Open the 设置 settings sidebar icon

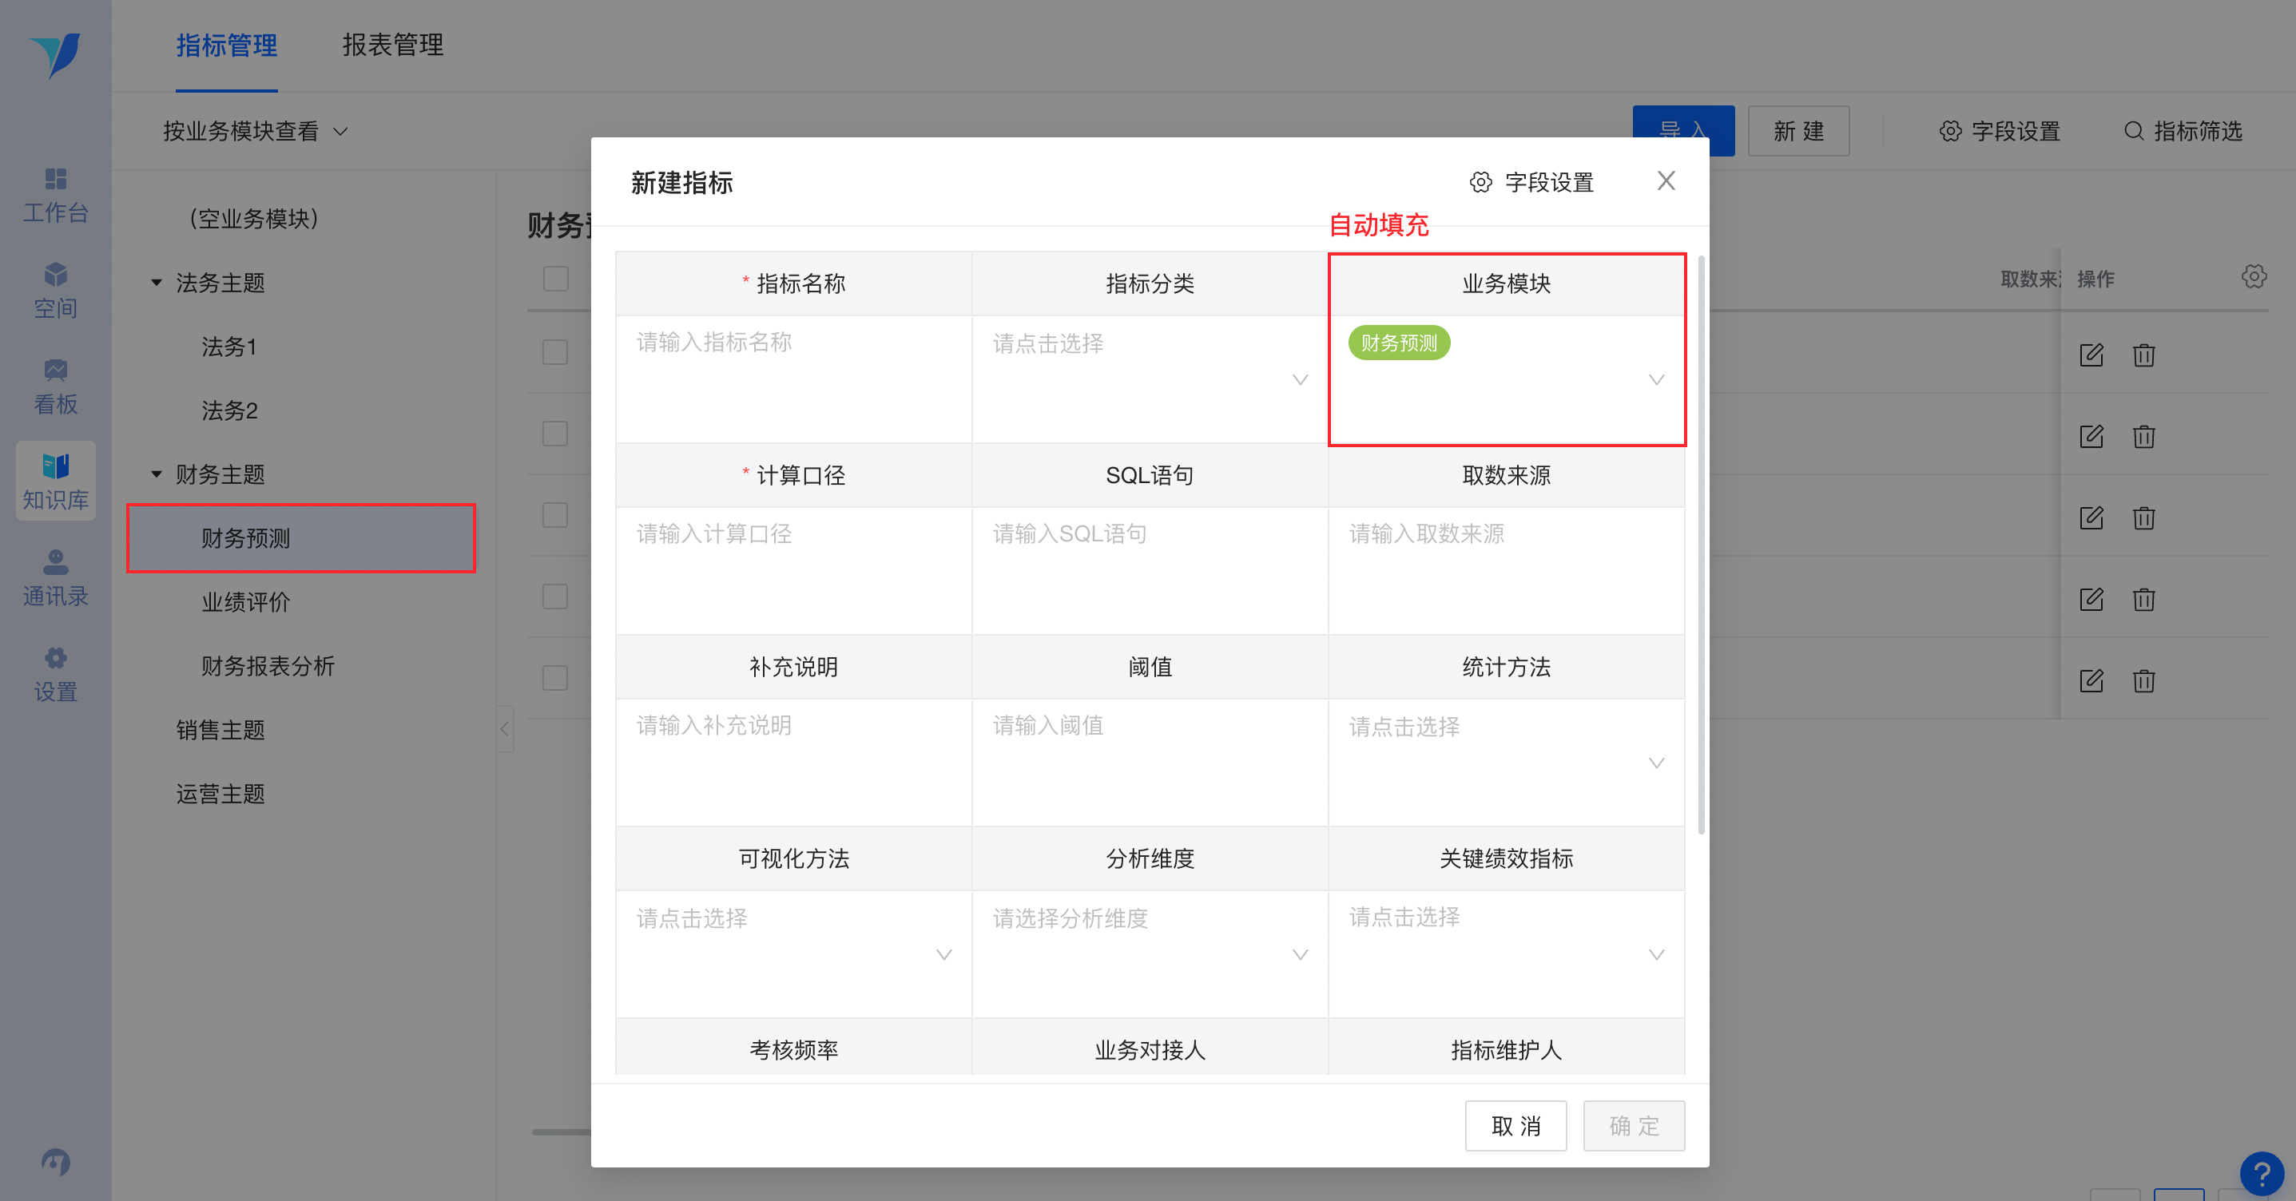click(55, 675)
